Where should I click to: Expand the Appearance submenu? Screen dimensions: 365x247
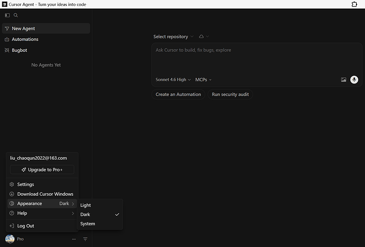click(42, 204)
